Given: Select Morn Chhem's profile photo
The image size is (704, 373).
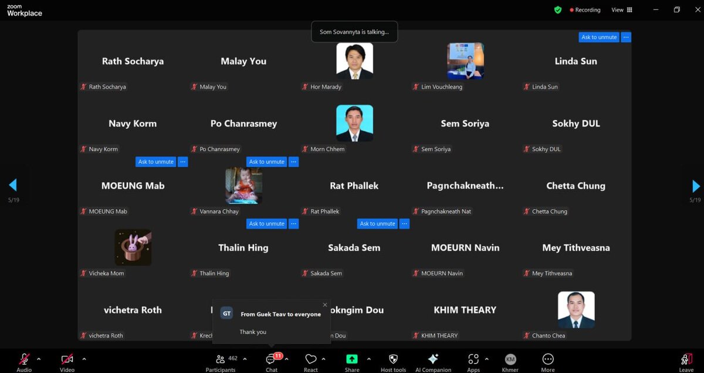Looking at the screenshot, I should click(x=354, y=123).
